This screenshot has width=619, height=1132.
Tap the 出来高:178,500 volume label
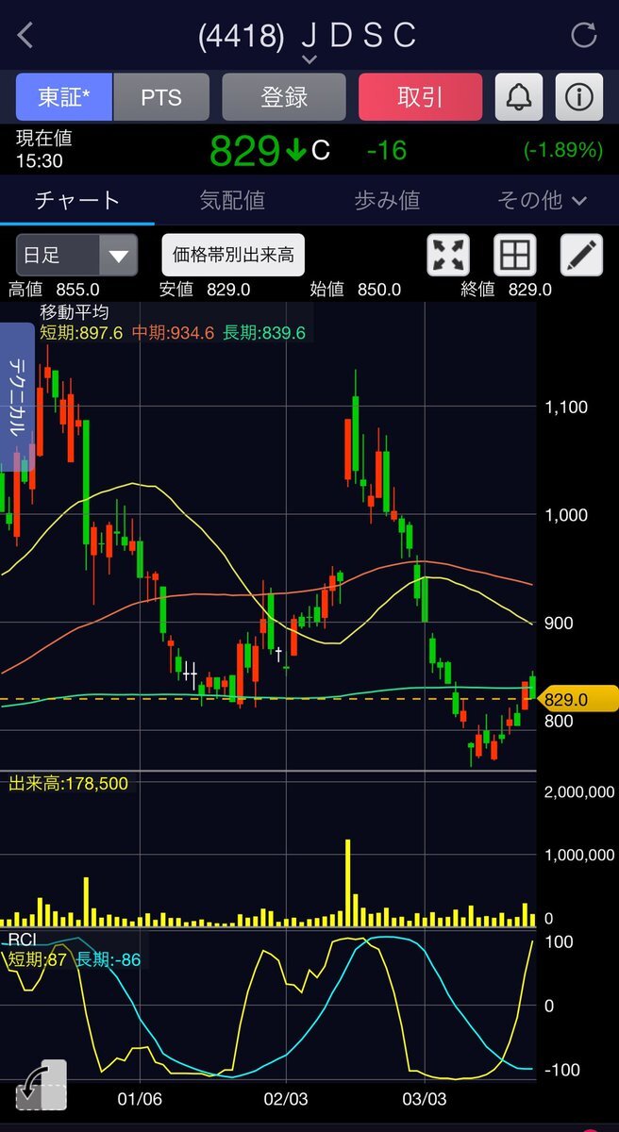click(68, 783)
